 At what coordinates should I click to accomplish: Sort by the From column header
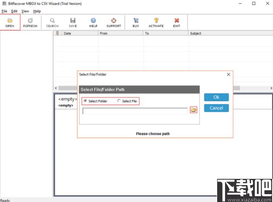(x=121, y=33)
